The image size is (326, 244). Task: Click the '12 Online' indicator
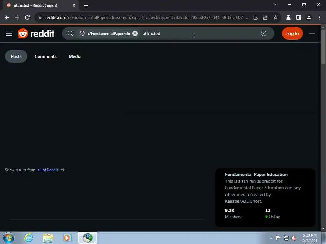[273, 213]
